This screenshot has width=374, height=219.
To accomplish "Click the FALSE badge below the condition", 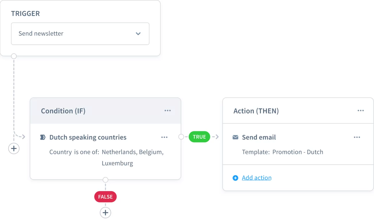I will [105, 197].
